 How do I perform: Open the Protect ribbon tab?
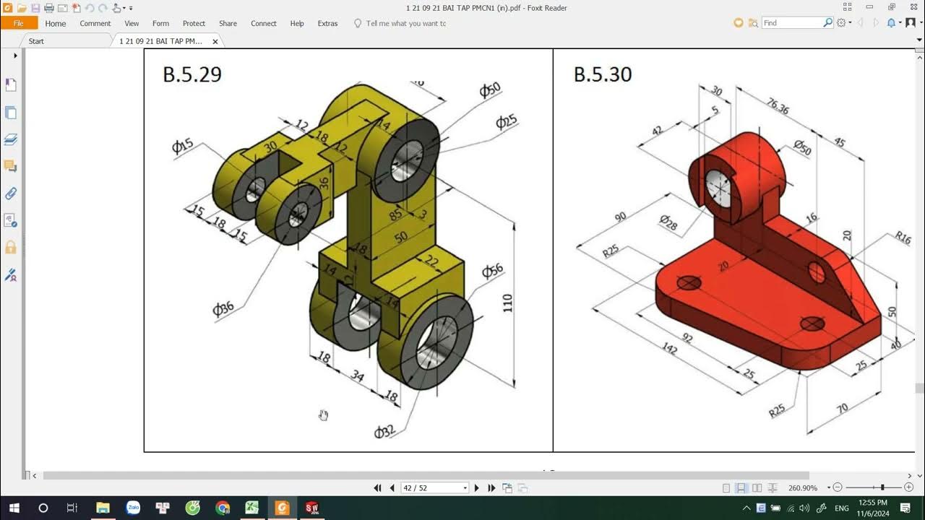[194, 23]
